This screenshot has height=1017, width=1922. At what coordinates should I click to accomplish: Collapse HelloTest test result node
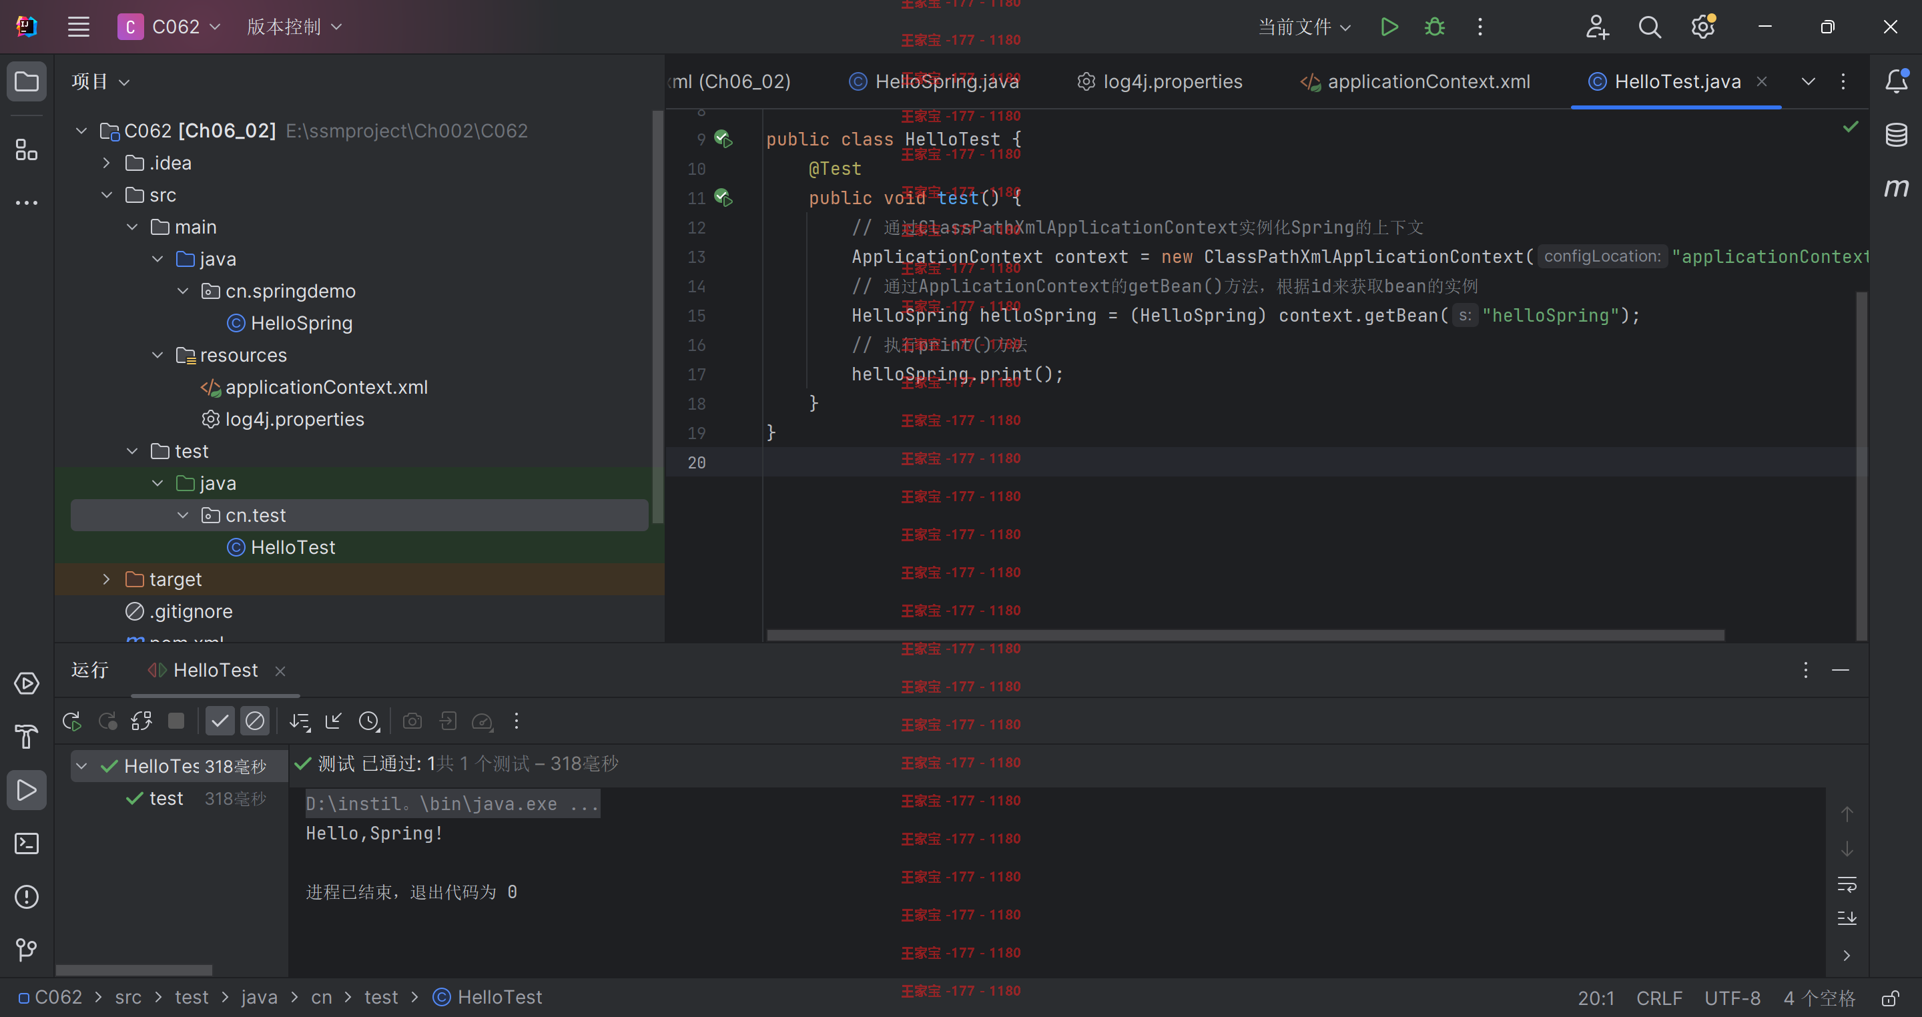click(x=82, y=765)
